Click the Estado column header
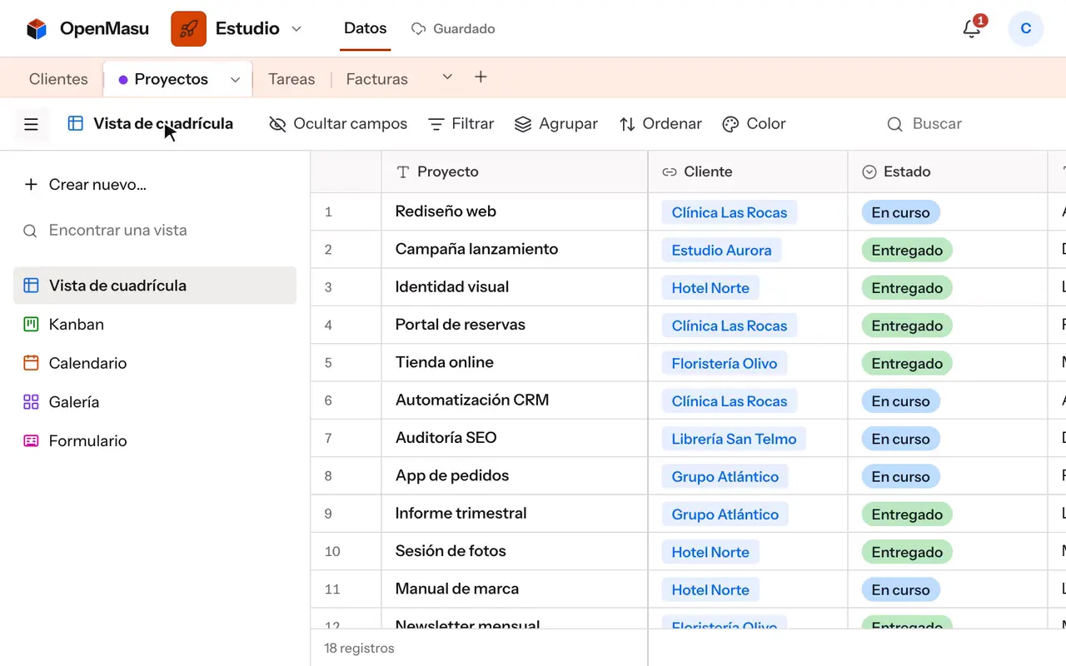1066x666 pixels. (948, 171)
